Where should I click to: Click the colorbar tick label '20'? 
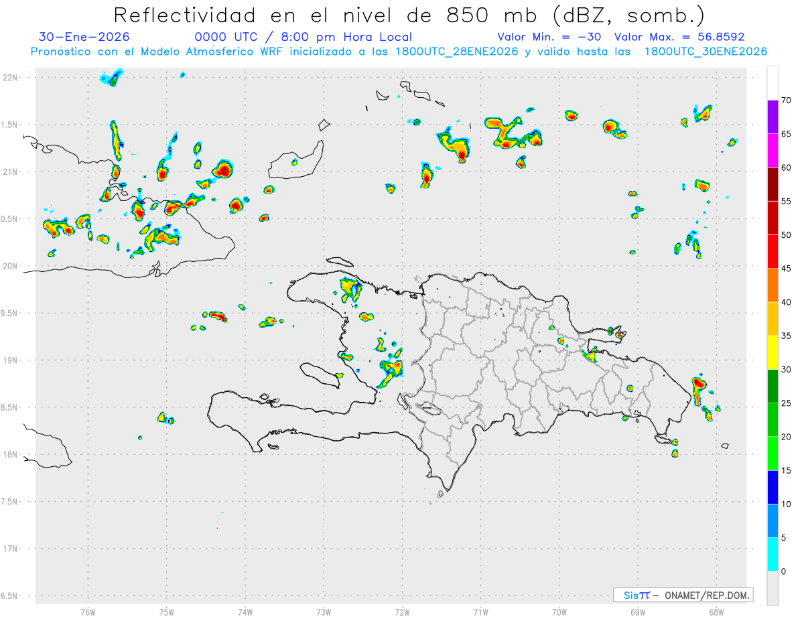tap(786, 437)
